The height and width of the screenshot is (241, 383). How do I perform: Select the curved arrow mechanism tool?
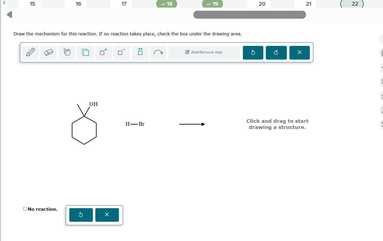(x=158, y=53)
